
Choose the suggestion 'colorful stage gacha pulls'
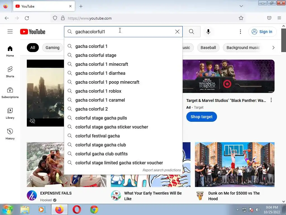click(123, 118)
